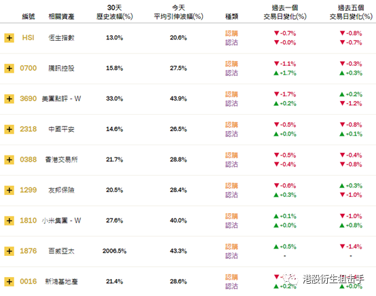Open the HSI code link

click(x=29, y=37)
